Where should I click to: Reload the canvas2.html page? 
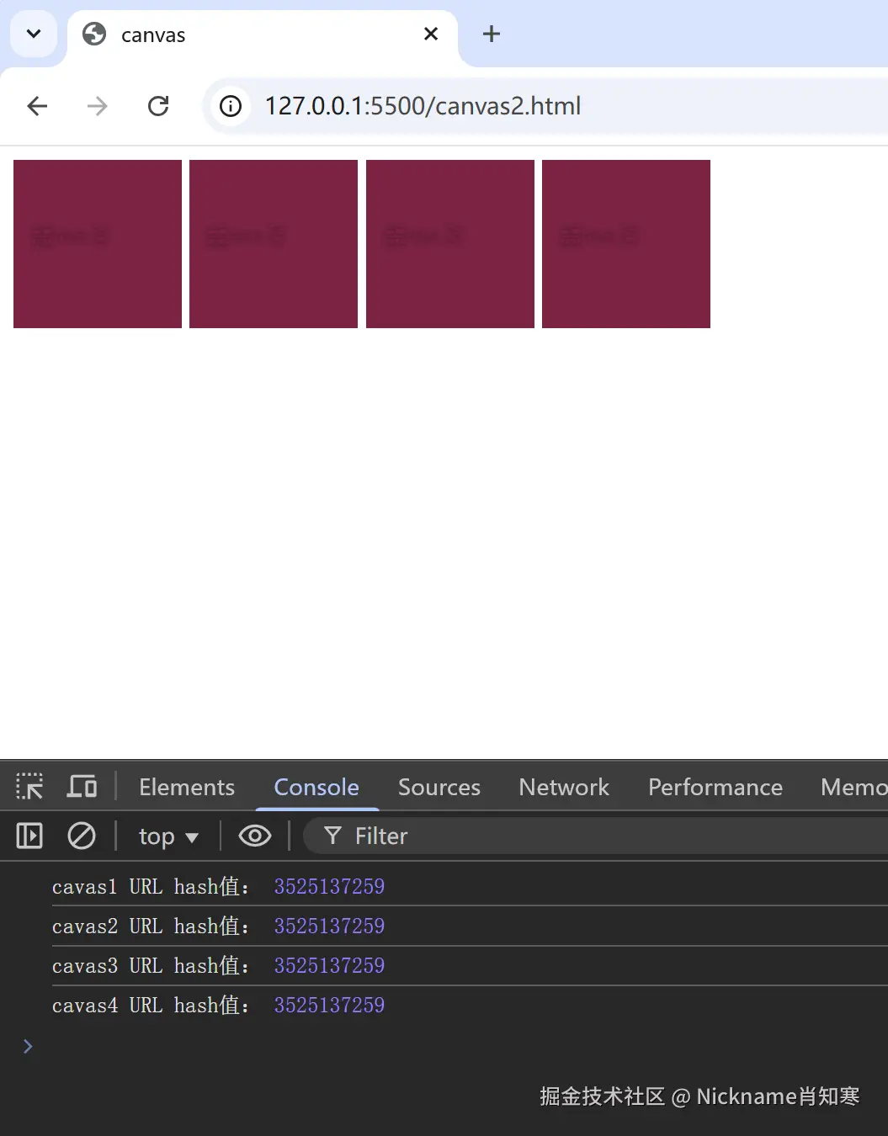[158, 106]
